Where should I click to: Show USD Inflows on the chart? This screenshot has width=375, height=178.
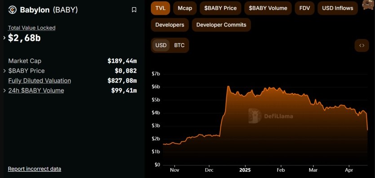[x=338, y=8]
